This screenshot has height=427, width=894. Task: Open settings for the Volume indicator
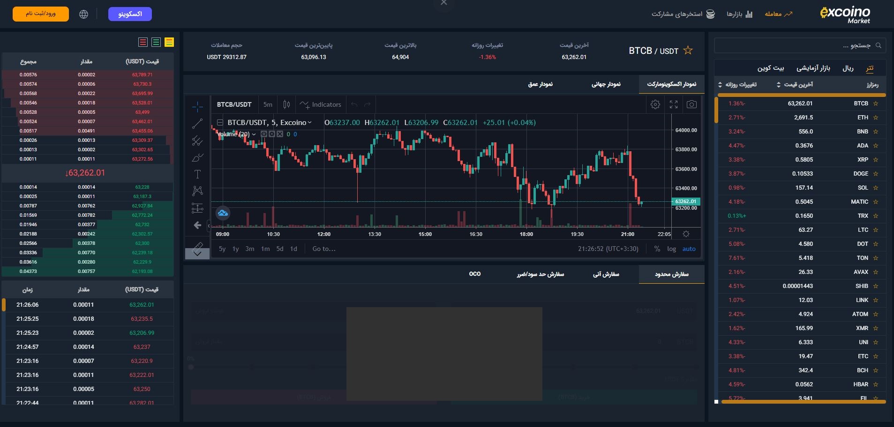coord(271,134)
